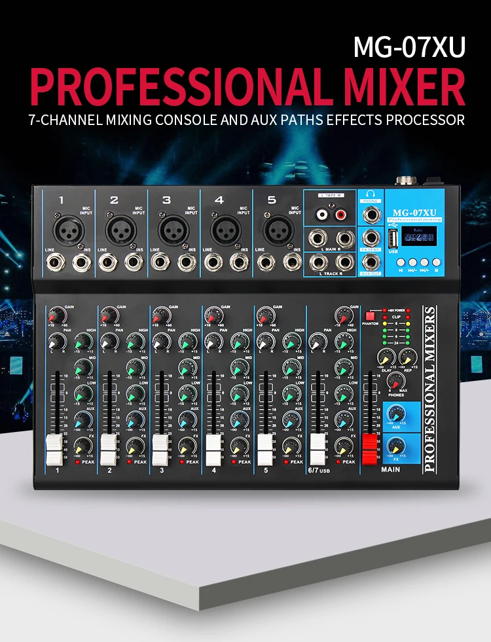Click the USB port slot

[x=393, y=238]
